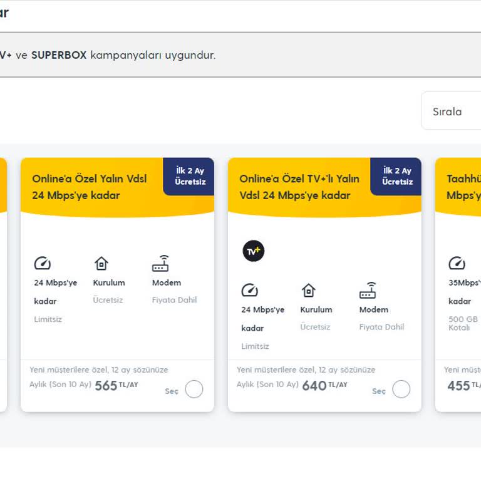Click Kurulum house icon in TV+'lı card
481x481 pixels.
tap(308, 291)
